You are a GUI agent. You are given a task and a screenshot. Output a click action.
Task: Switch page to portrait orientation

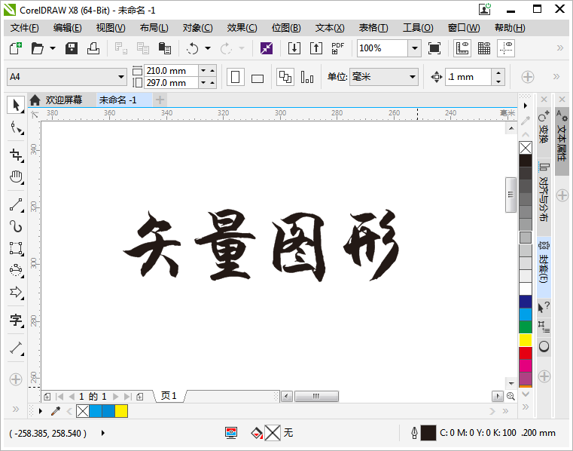[x=235, y=77]
